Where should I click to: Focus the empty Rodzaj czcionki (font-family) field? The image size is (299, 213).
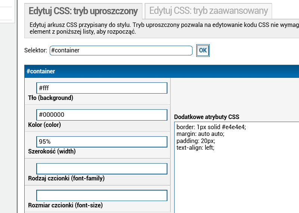pyautogui.click(x=102, y=169)
